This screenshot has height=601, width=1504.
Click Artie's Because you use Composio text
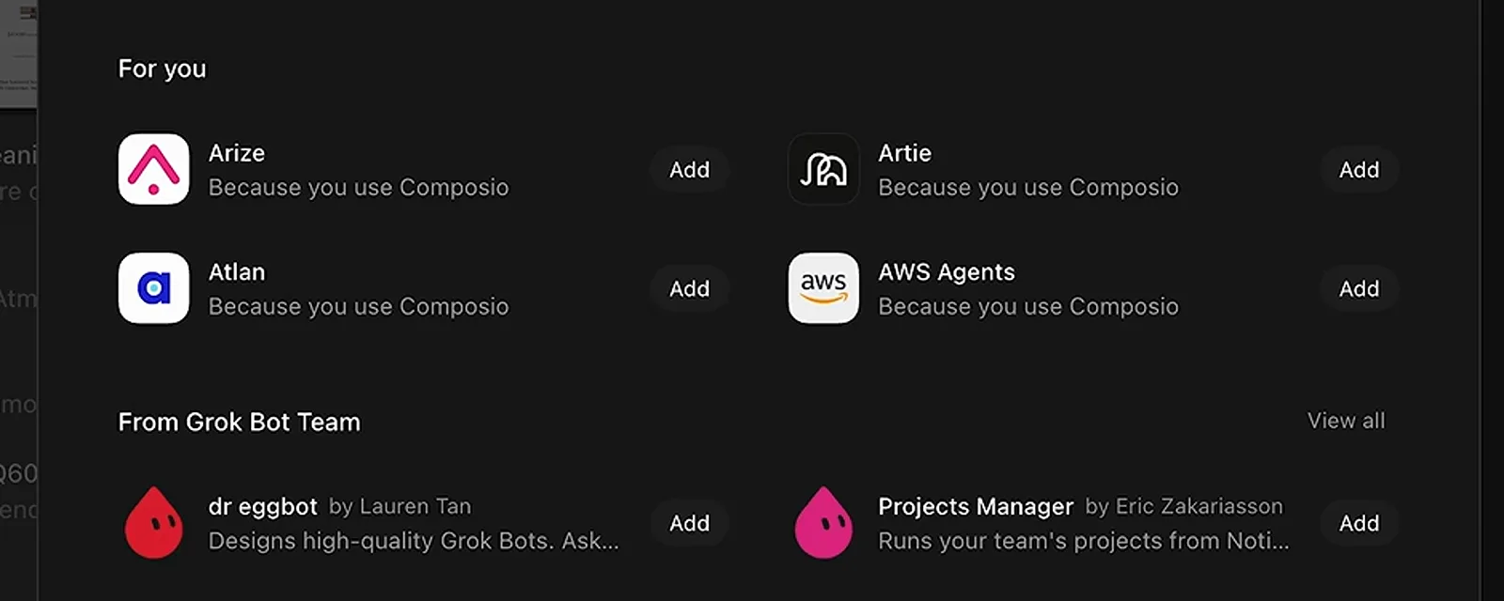pos(1028,188)
